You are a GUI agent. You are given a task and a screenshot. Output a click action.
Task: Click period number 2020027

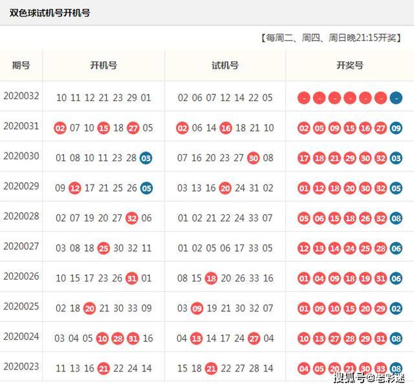[21, 246]
